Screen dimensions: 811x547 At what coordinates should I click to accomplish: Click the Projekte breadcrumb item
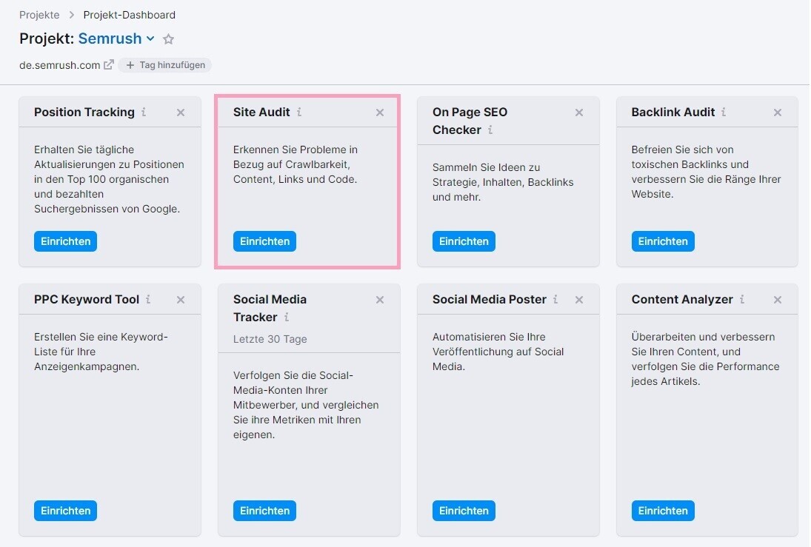point(39,14)
